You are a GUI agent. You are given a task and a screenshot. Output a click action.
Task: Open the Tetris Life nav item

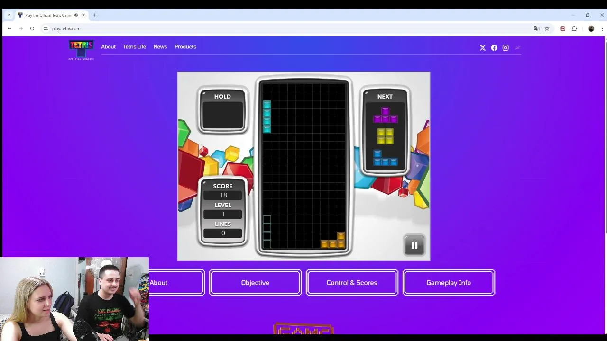134,47
